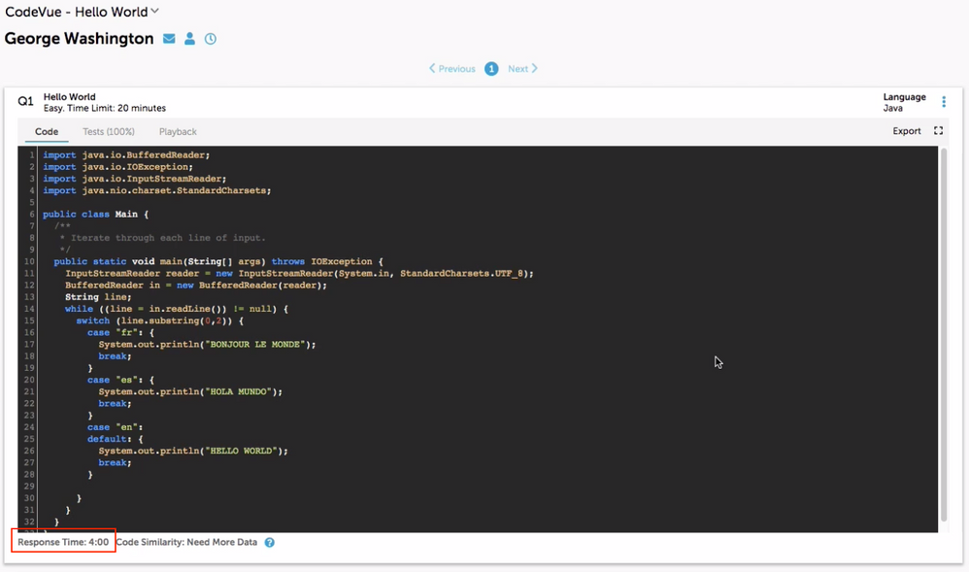Open the three-dot options menu

[x=944, y=102]
